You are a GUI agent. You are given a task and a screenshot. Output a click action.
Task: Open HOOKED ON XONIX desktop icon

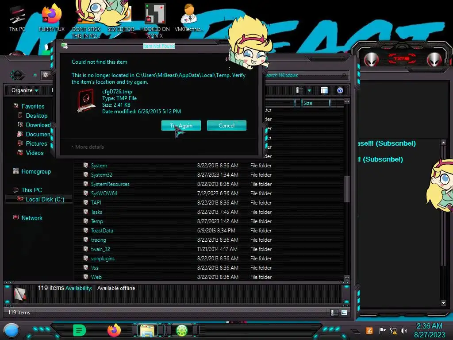155,21
